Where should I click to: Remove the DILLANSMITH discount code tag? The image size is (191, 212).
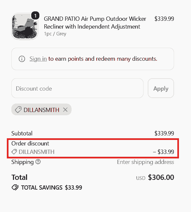(65, 110)
